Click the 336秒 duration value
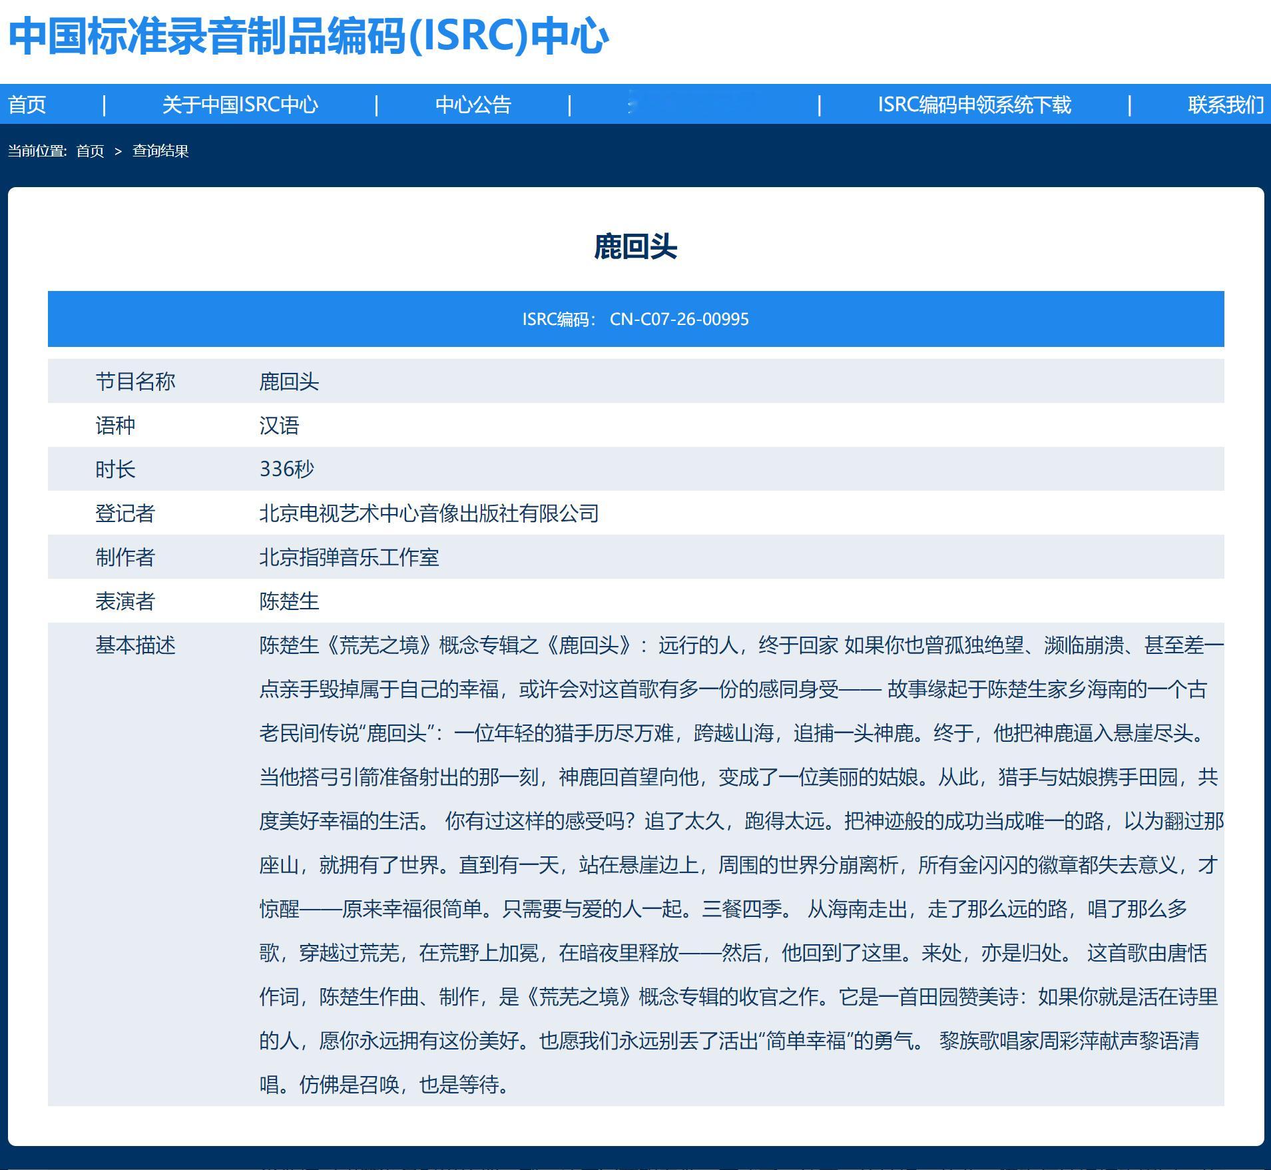The width and height of the screenshot is (1271, 1170). pyautogui.click(x=286, y=469)
